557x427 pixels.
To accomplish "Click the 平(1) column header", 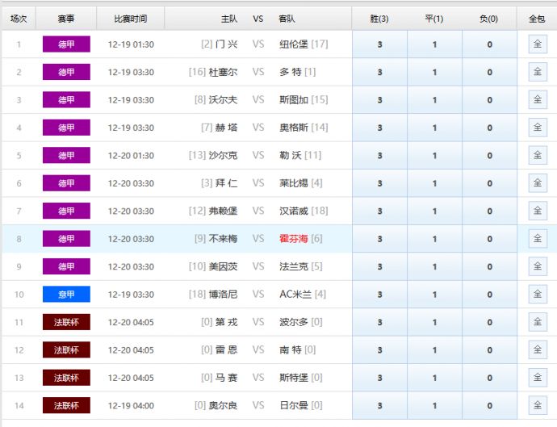I will pos(434,19).
